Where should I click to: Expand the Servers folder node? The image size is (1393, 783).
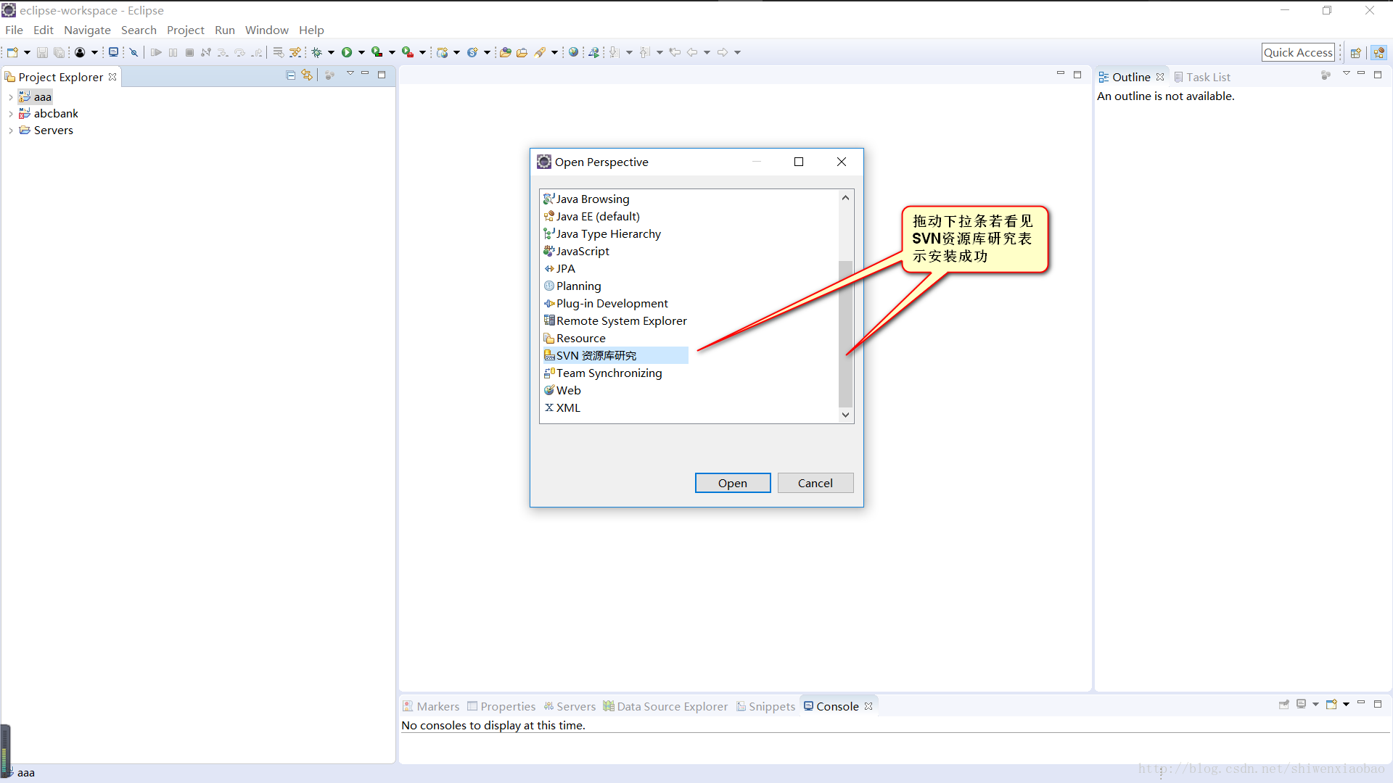[x=10, y=130]
